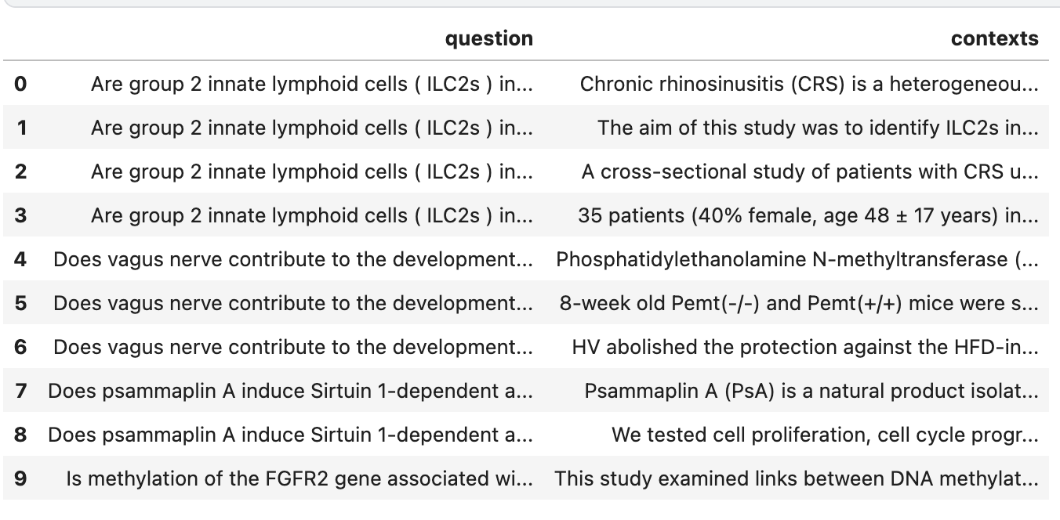
Task: Select the vagus nerve question in row 4
Action: (292, 258)
